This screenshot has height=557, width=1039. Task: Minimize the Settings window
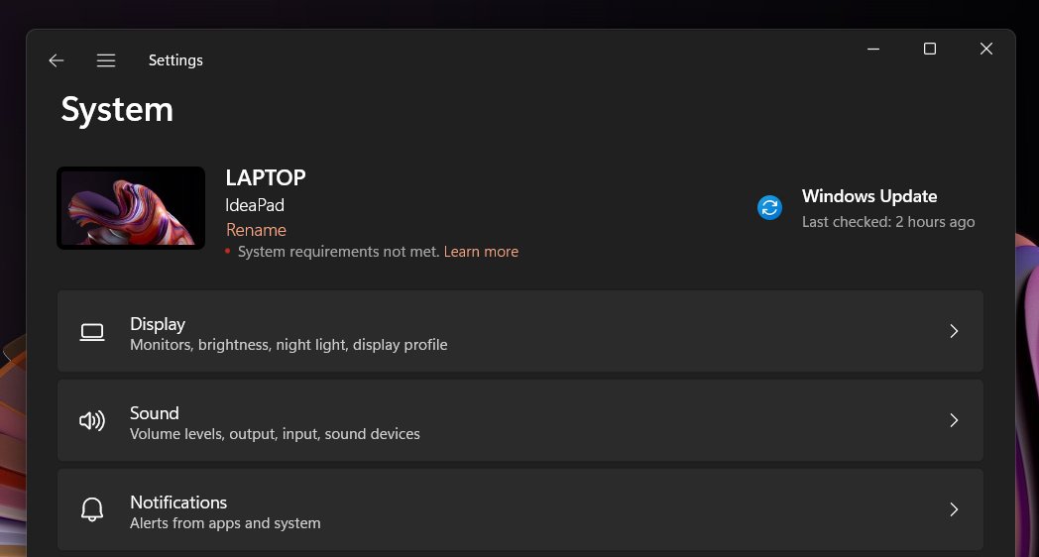tap(873, 49)
